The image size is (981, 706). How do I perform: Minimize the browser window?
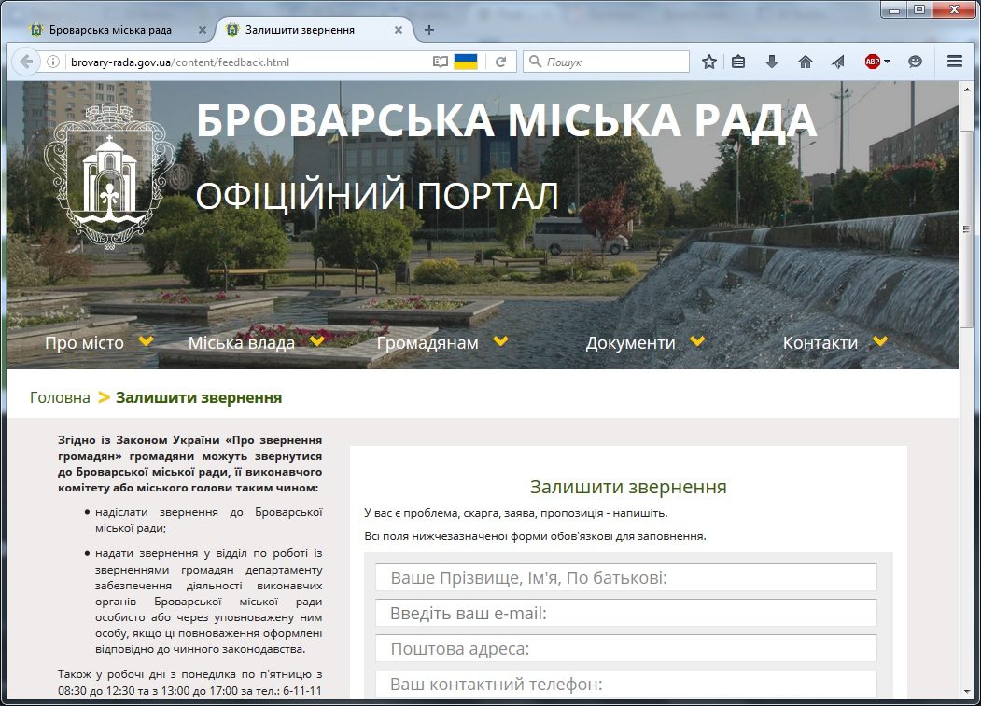coord(893,9)
